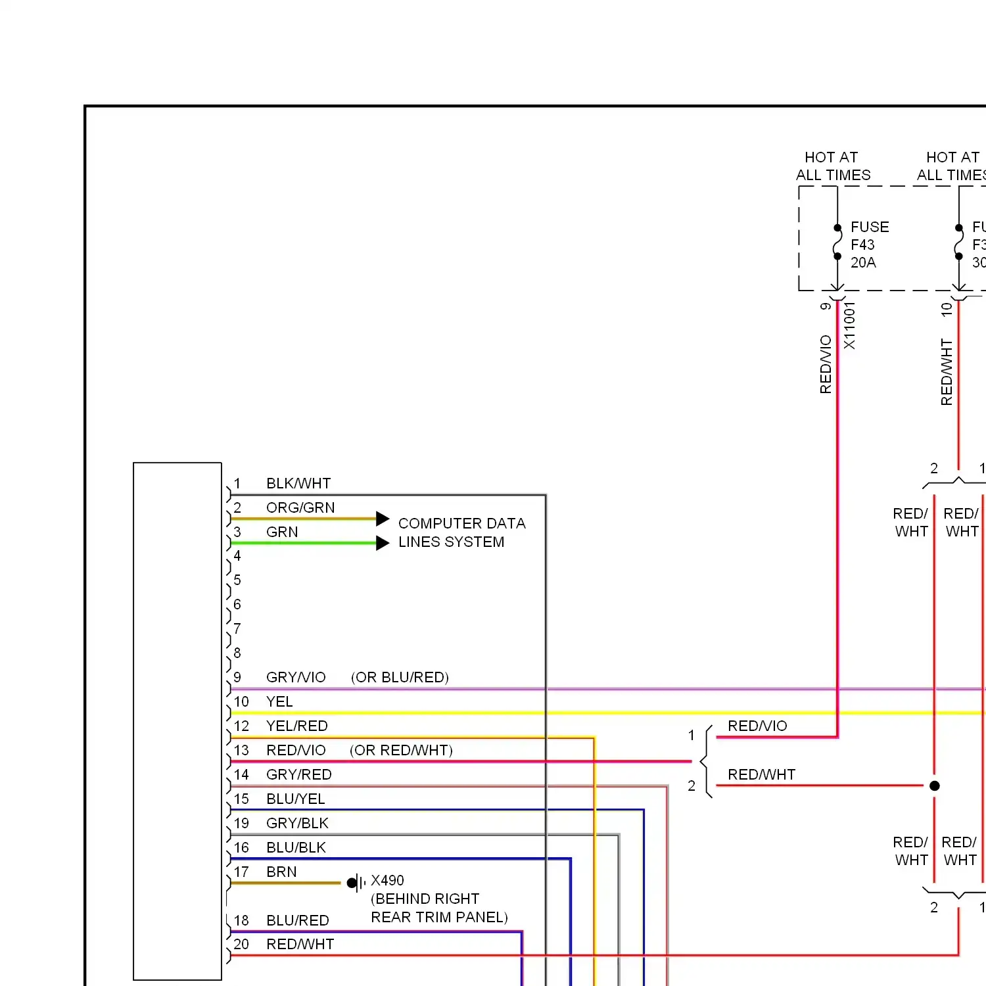Screen dimensions: 986x986
Task: Select the (OR RED/WHT) note
Action: pyautogui.click(x=401, y=750)
